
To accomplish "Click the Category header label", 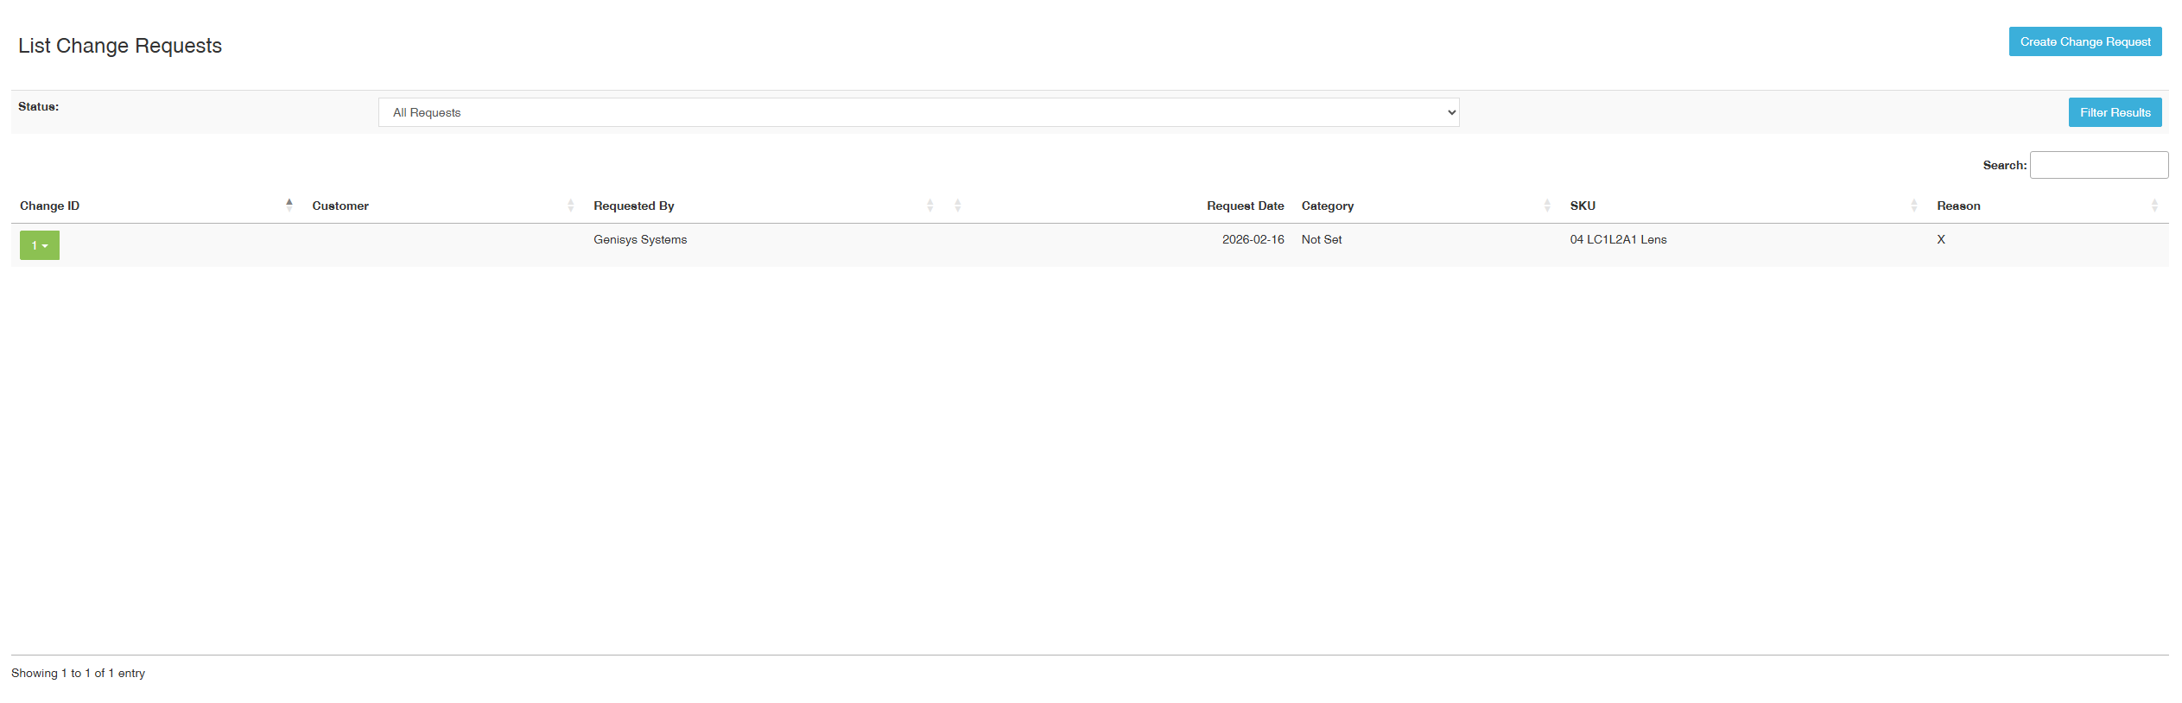I will point(1327,206).
